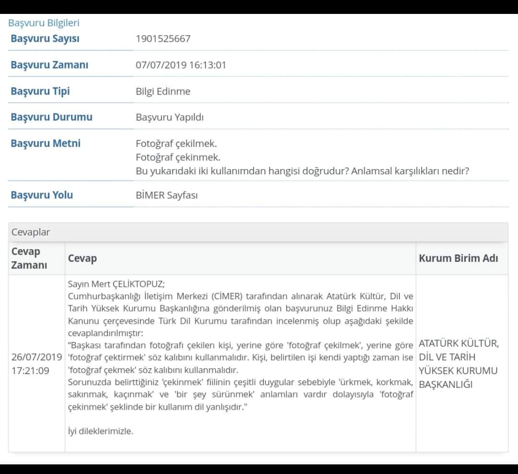Select the Başvuru Durumu label

51,117
